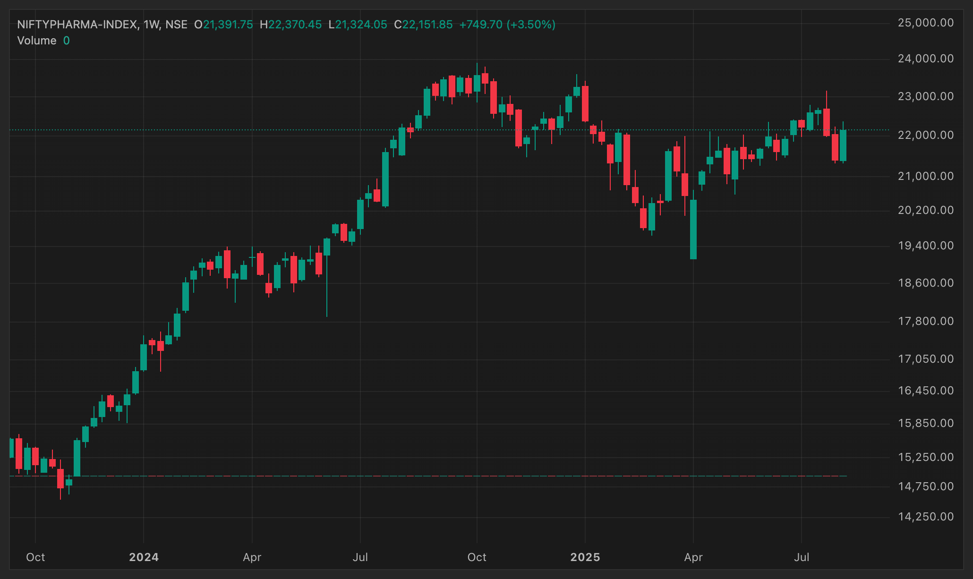This screenshot has width=973, height=579.
Task: Click the Apr label following 2024
Action: point(252,557)
